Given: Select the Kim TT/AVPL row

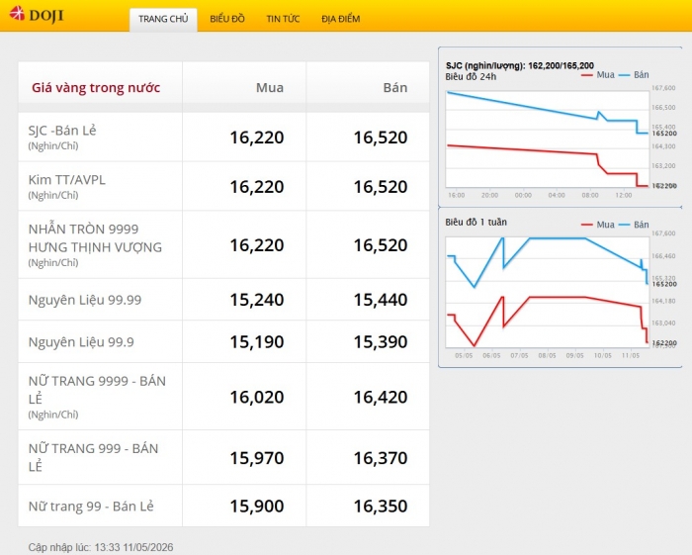Looking at the screenshot, I should click(223, 186).
